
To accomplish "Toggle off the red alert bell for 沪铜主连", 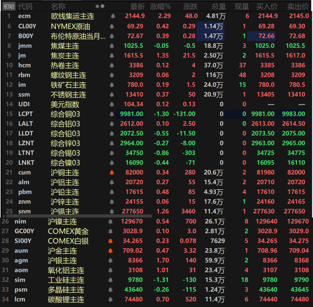I will [x=113, y=172].
